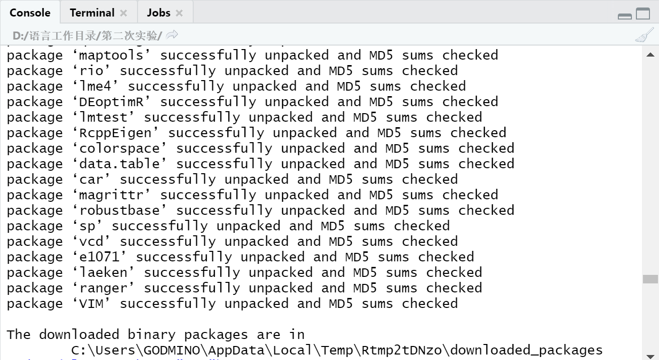659x360 pixels.
Task: Click the 'data.table' package output line
Action: click(260, 164)
